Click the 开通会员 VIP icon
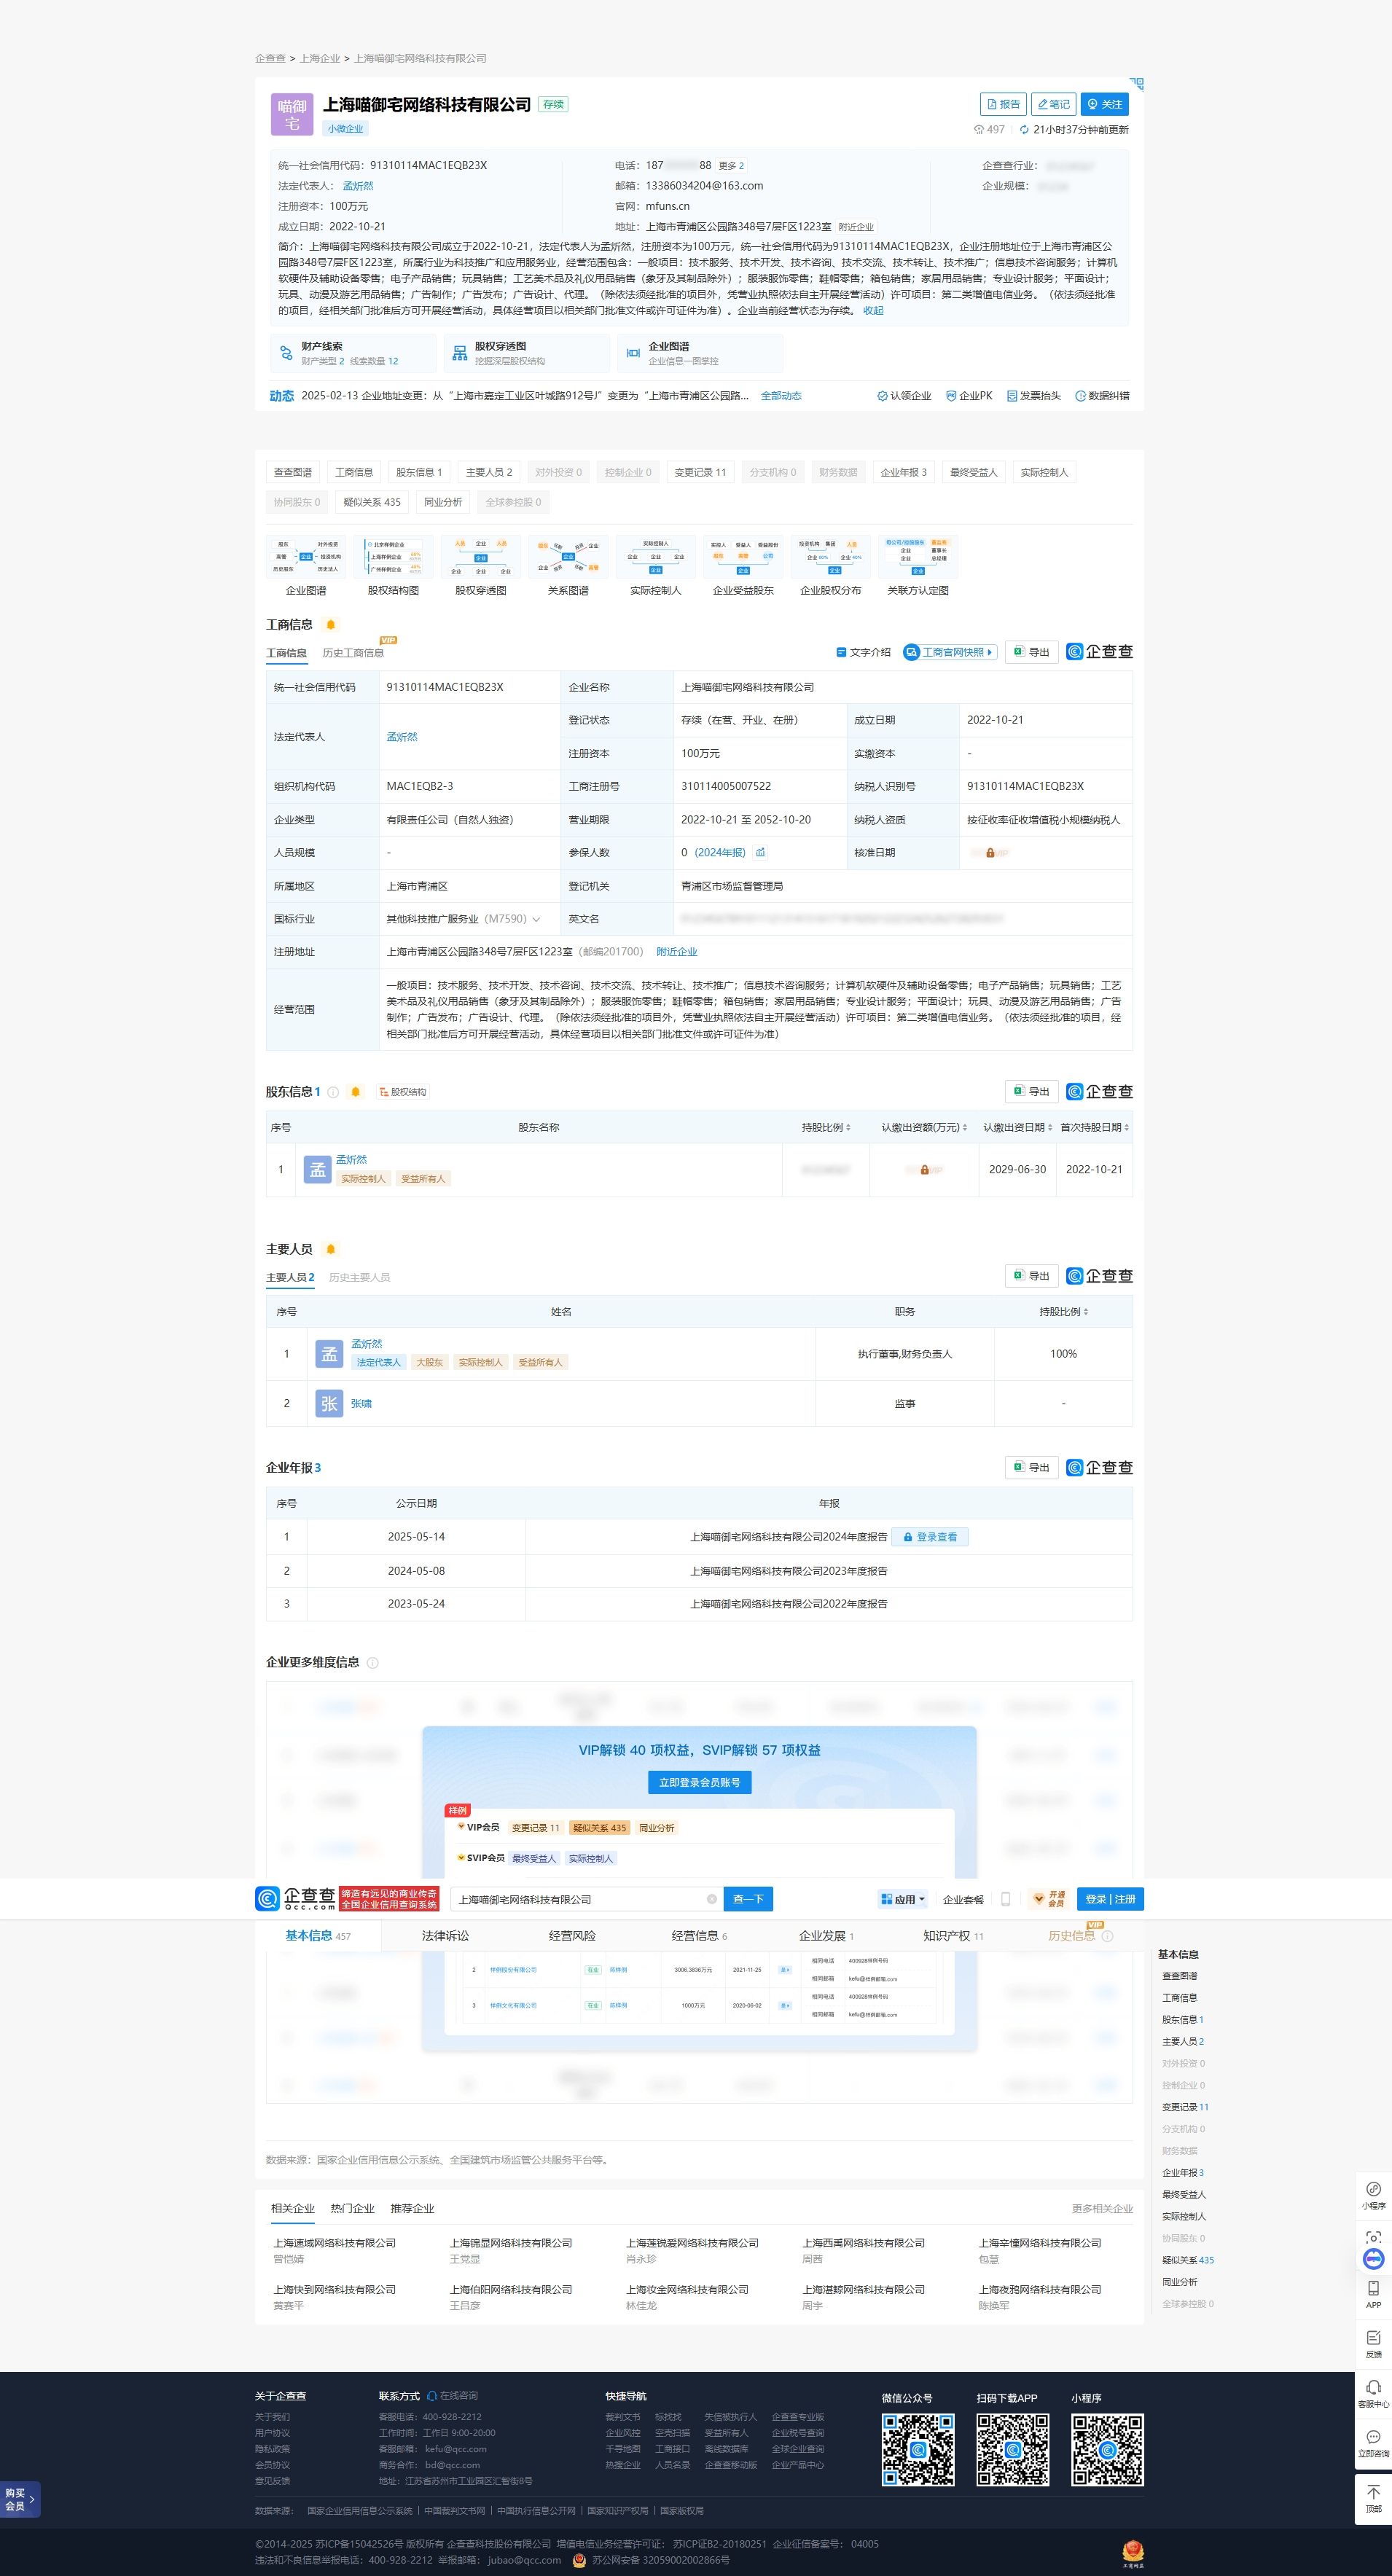 point(1050,1899)
